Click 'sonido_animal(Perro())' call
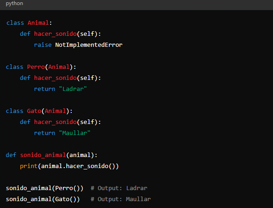This screenshot has width=273, height=208. tap(45, 188)
